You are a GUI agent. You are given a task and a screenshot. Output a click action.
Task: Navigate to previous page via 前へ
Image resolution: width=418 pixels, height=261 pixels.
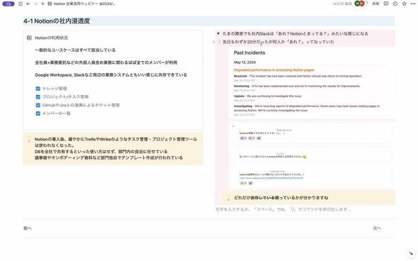pos(28,228)
